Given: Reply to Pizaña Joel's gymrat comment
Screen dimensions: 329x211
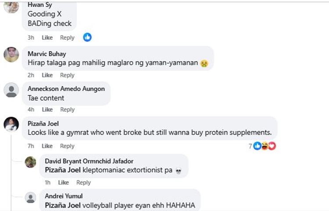Looking at the screenshot, I should point(67,146).
